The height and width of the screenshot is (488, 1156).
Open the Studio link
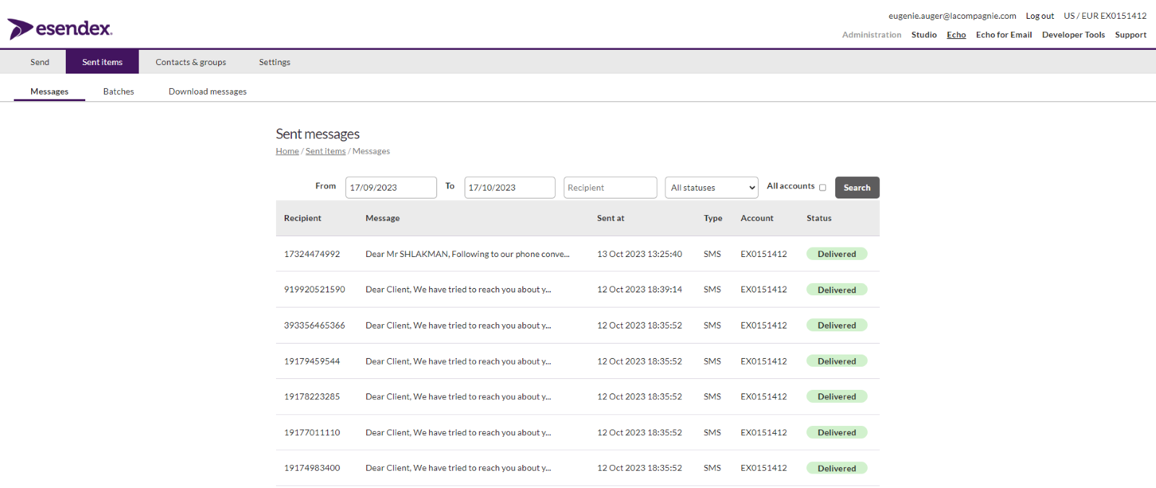(x=923, y=35)
